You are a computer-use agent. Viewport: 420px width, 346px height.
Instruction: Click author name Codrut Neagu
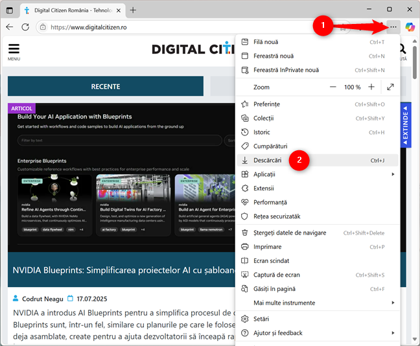[x=43, y=298]
